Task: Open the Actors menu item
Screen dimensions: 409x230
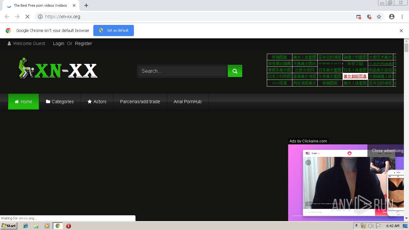Action: coord(97,102)
